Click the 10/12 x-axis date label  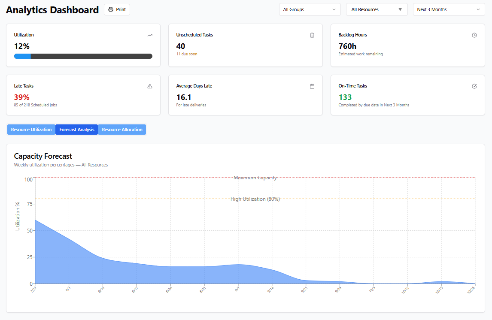click(405, 290)
